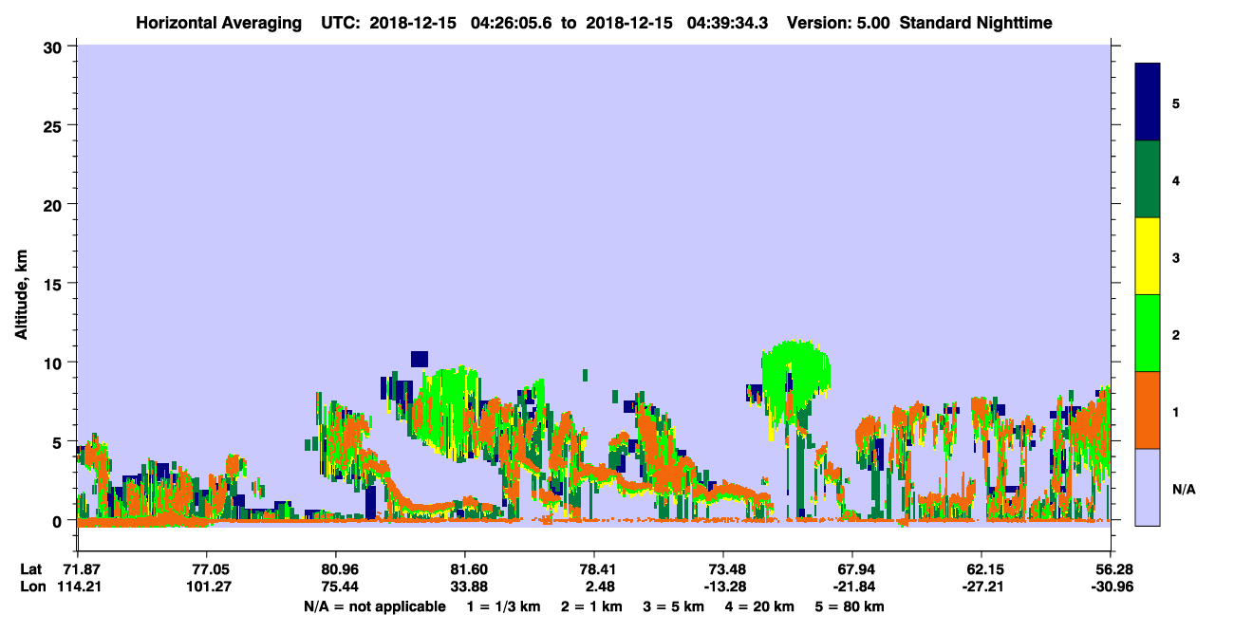The width and height of the screenshot is (1234, 633).
Task: Click the '4 = 20 km' legend text
Action: (761, 606)
